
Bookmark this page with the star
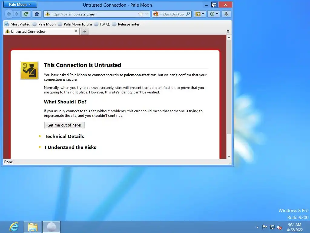[140, 14]
